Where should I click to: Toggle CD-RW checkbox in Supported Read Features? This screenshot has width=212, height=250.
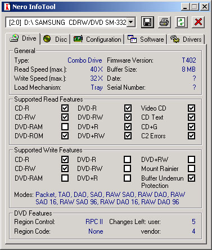[x=65, y=117]
